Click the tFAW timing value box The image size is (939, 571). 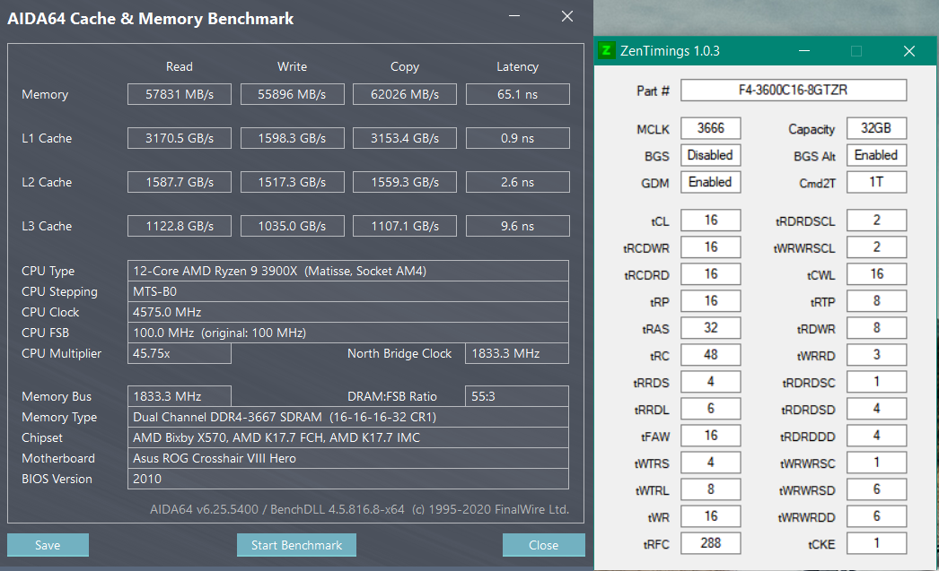711,436
